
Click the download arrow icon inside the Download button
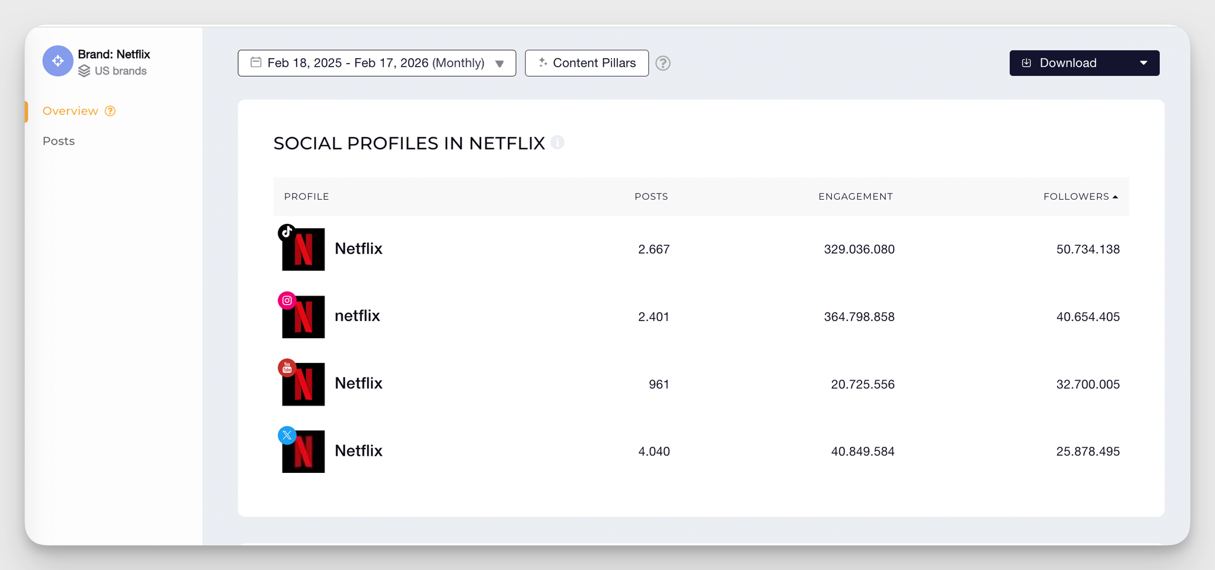click(1027, 63)
